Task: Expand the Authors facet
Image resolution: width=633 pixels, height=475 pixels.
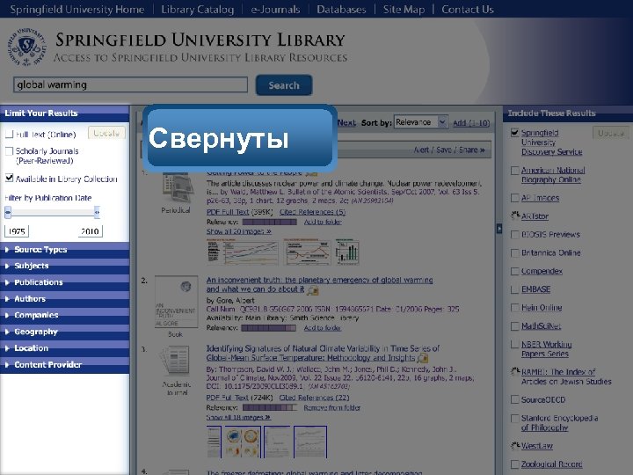Action: (x=64, y=299)
